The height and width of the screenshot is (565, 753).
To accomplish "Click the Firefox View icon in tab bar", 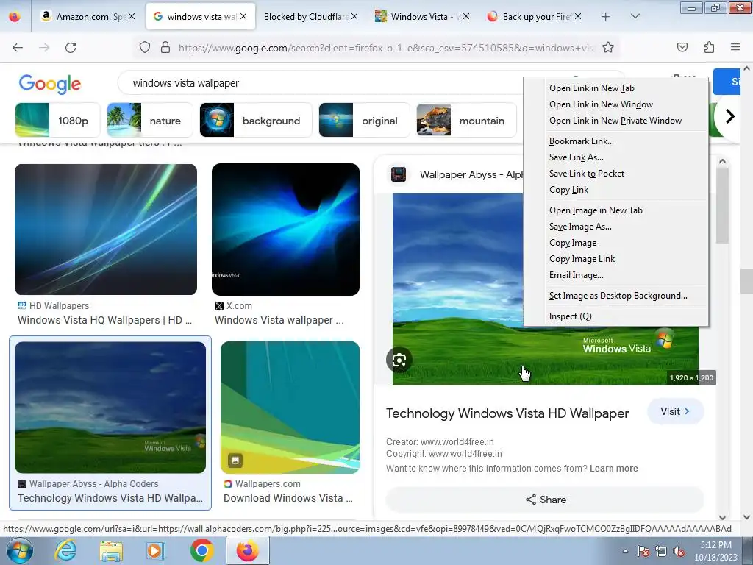I will coord(15,16).
